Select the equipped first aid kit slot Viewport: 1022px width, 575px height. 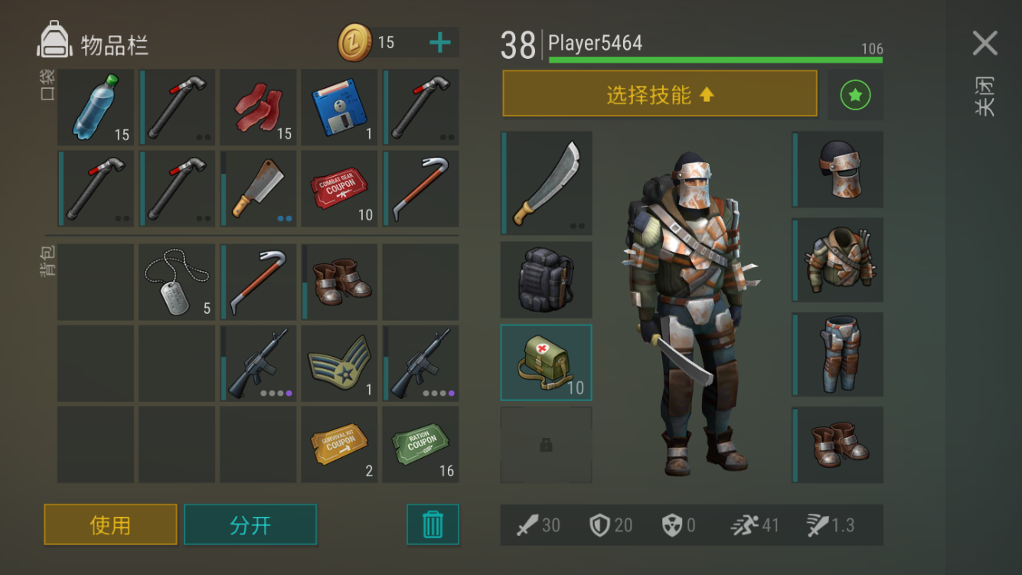547,362
